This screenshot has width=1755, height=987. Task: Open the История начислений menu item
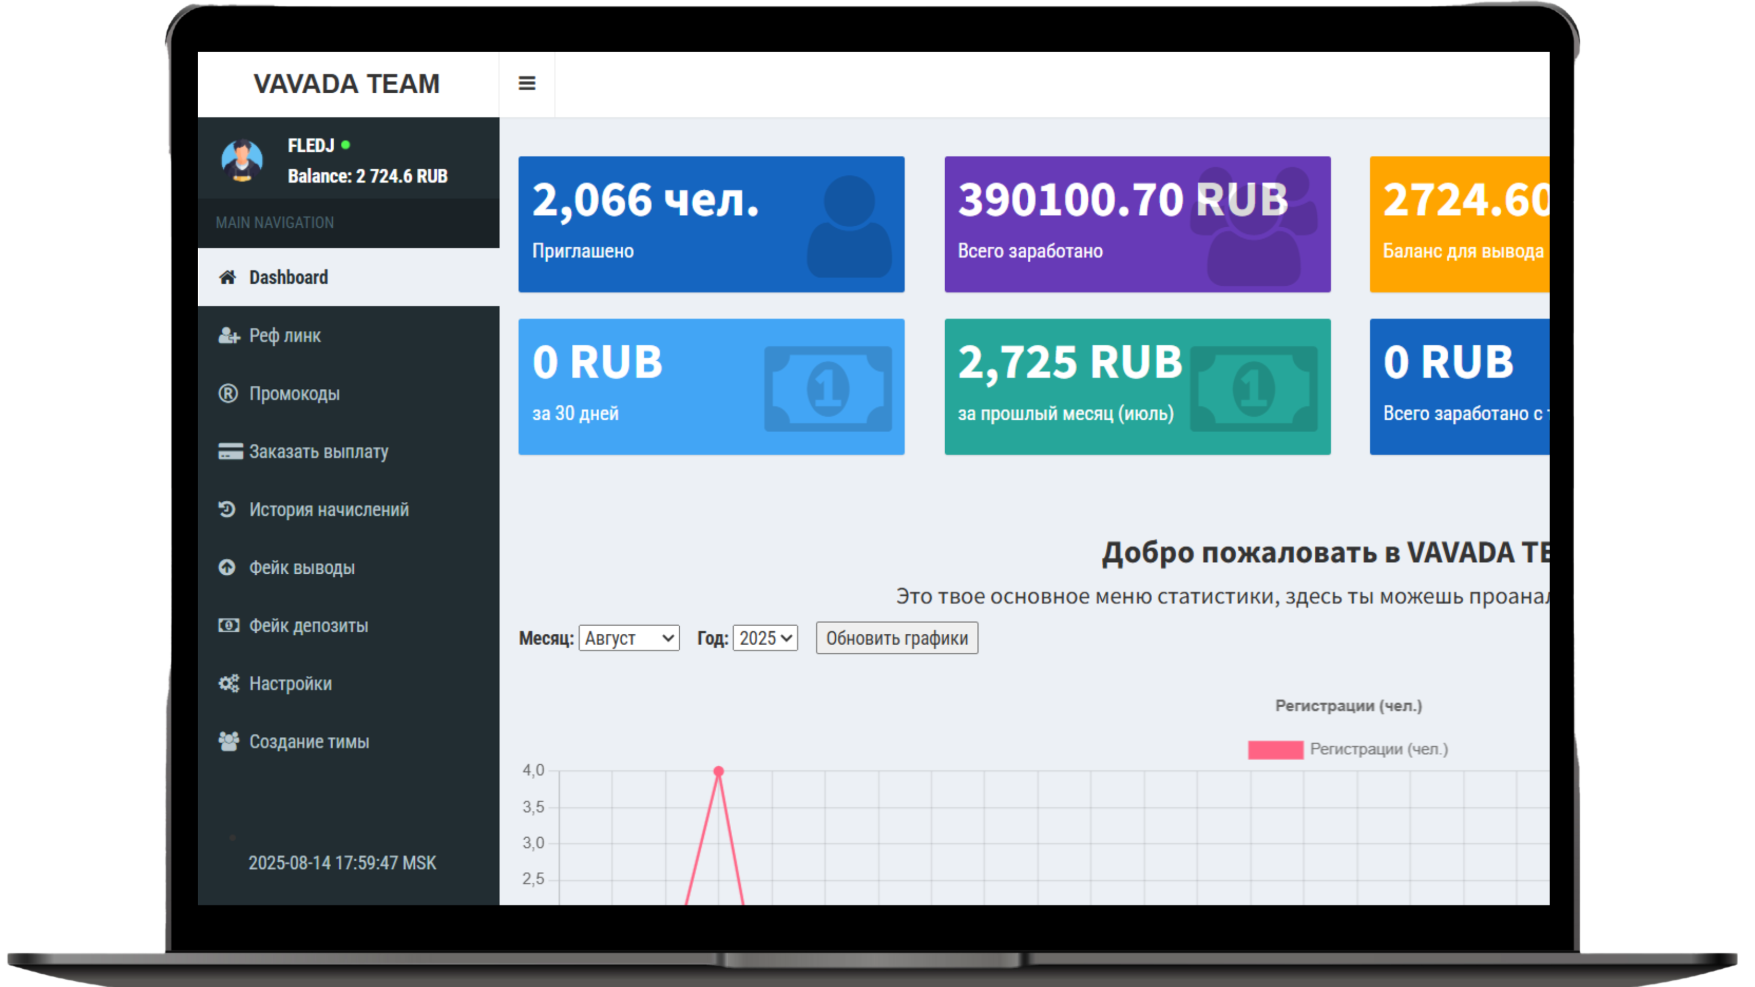[x=328, y=510]
